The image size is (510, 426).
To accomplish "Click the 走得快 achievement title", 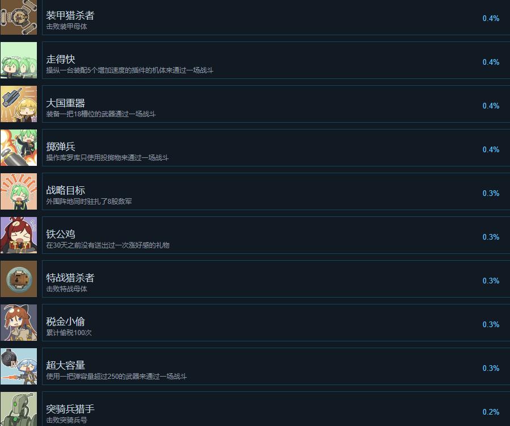I will point(61,59).
